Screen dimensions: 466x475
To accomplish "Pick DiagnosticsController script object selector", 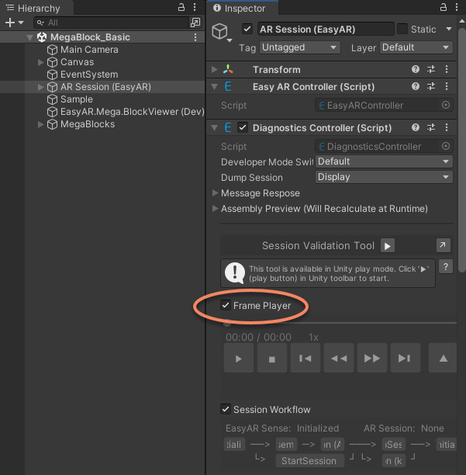I will (x=446, y=147).
